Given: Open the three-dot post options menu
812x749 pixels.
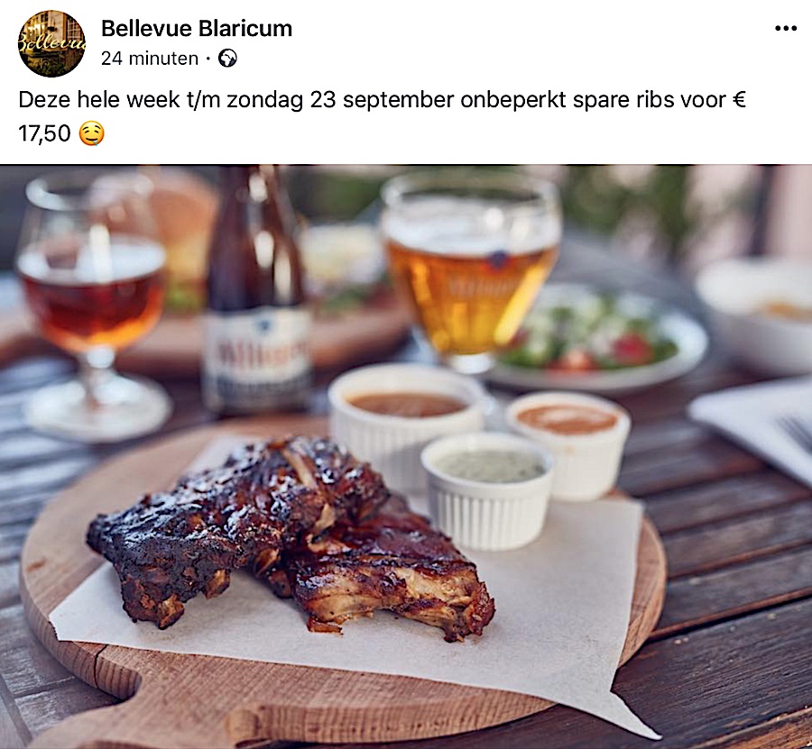Looking at the screenshot, I should (x=786, y=29).
